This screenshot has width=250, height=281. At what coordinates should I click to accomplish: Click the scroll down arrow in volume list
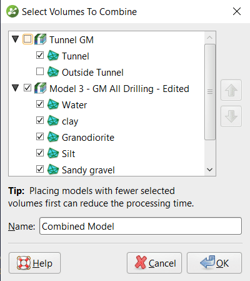[x=210, y=170]
